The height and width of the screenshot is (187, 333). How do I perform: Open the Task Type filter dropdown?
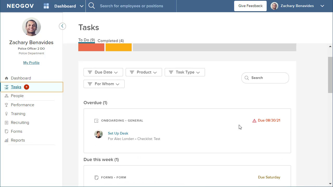coord(185,72)
